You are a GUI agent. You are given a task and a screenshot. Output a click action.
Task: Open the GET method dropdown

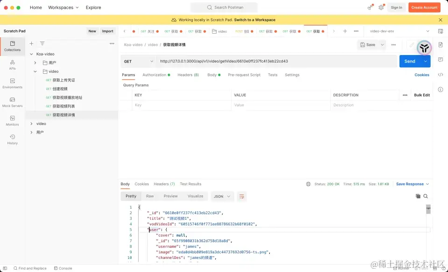tap(138, 62)
